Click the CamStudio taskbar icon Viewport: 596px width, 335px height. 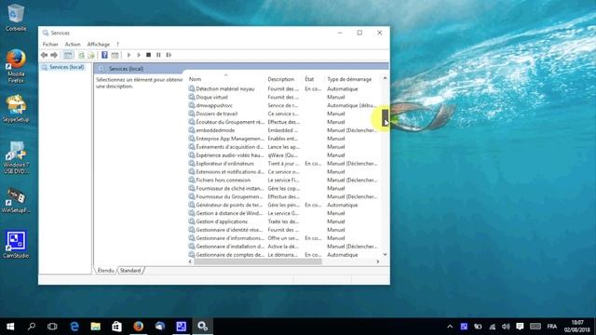point(182,327)
